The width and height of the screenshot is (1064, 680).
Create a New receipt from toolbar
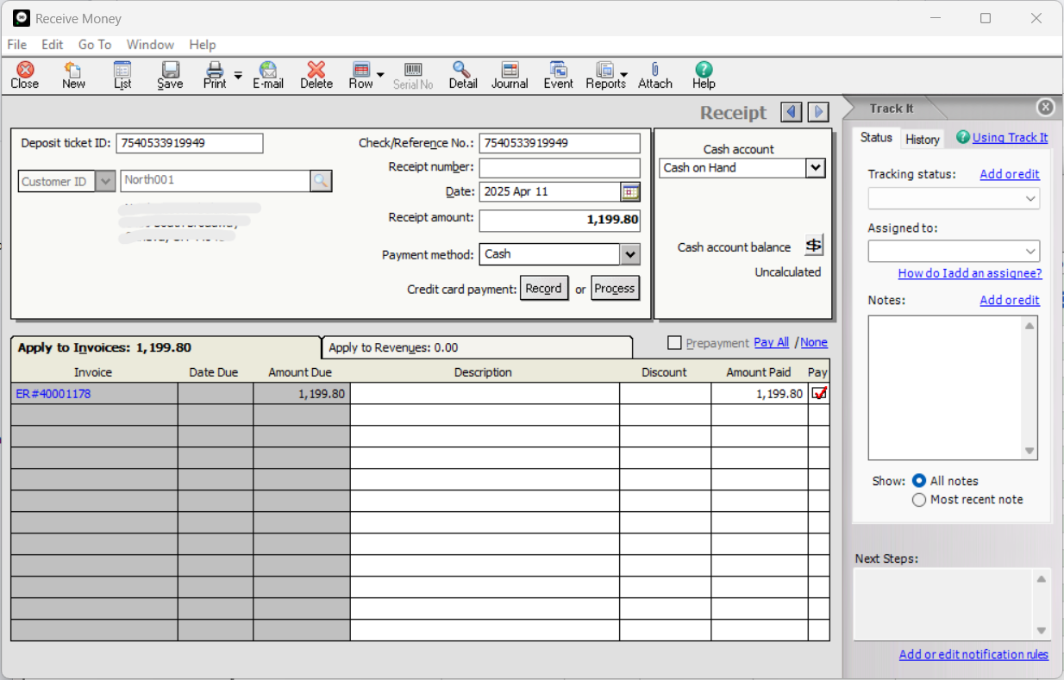click(73, 75)
